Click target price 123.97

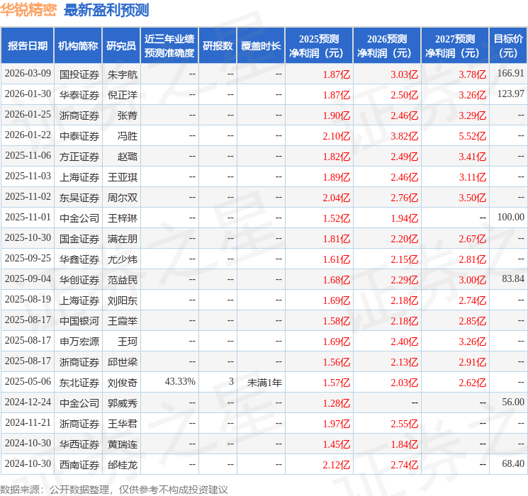(x=511, y=94)
